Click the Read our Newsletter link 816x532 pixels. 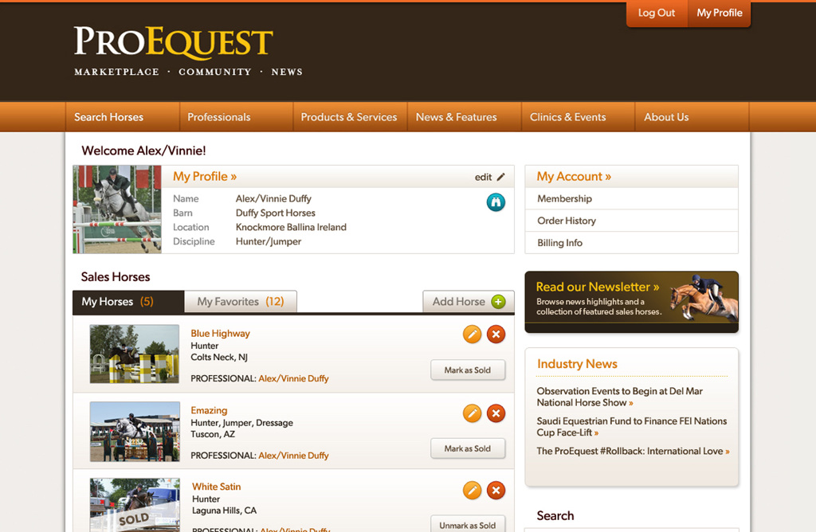[x=598, y=287]
